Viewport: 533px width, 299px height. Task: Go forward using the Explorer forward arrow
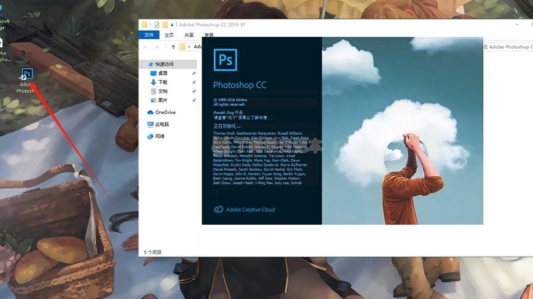pyautogui.click(x=157, y=47)
